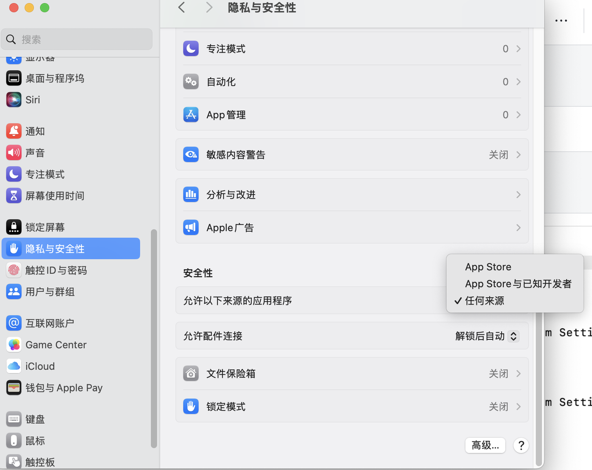592x470 pixels.
Task: Choose App Store option in popup
Action: click(488, 267)
